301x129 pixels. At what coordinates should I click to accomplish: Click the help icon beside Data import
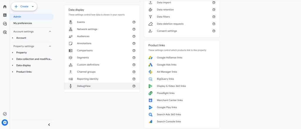point(214,2)
